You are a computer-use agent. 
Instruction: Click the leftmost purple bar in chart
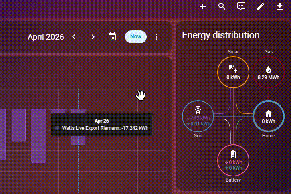(2, 134)
